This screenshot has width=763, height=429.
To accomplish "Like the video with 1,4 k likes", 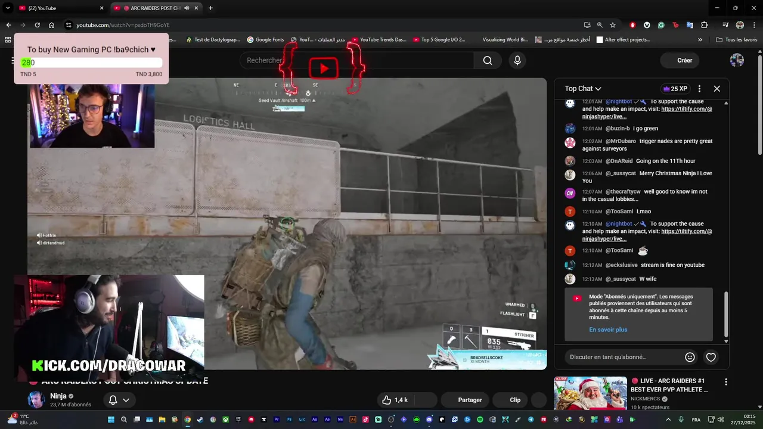I will [395, 400].
